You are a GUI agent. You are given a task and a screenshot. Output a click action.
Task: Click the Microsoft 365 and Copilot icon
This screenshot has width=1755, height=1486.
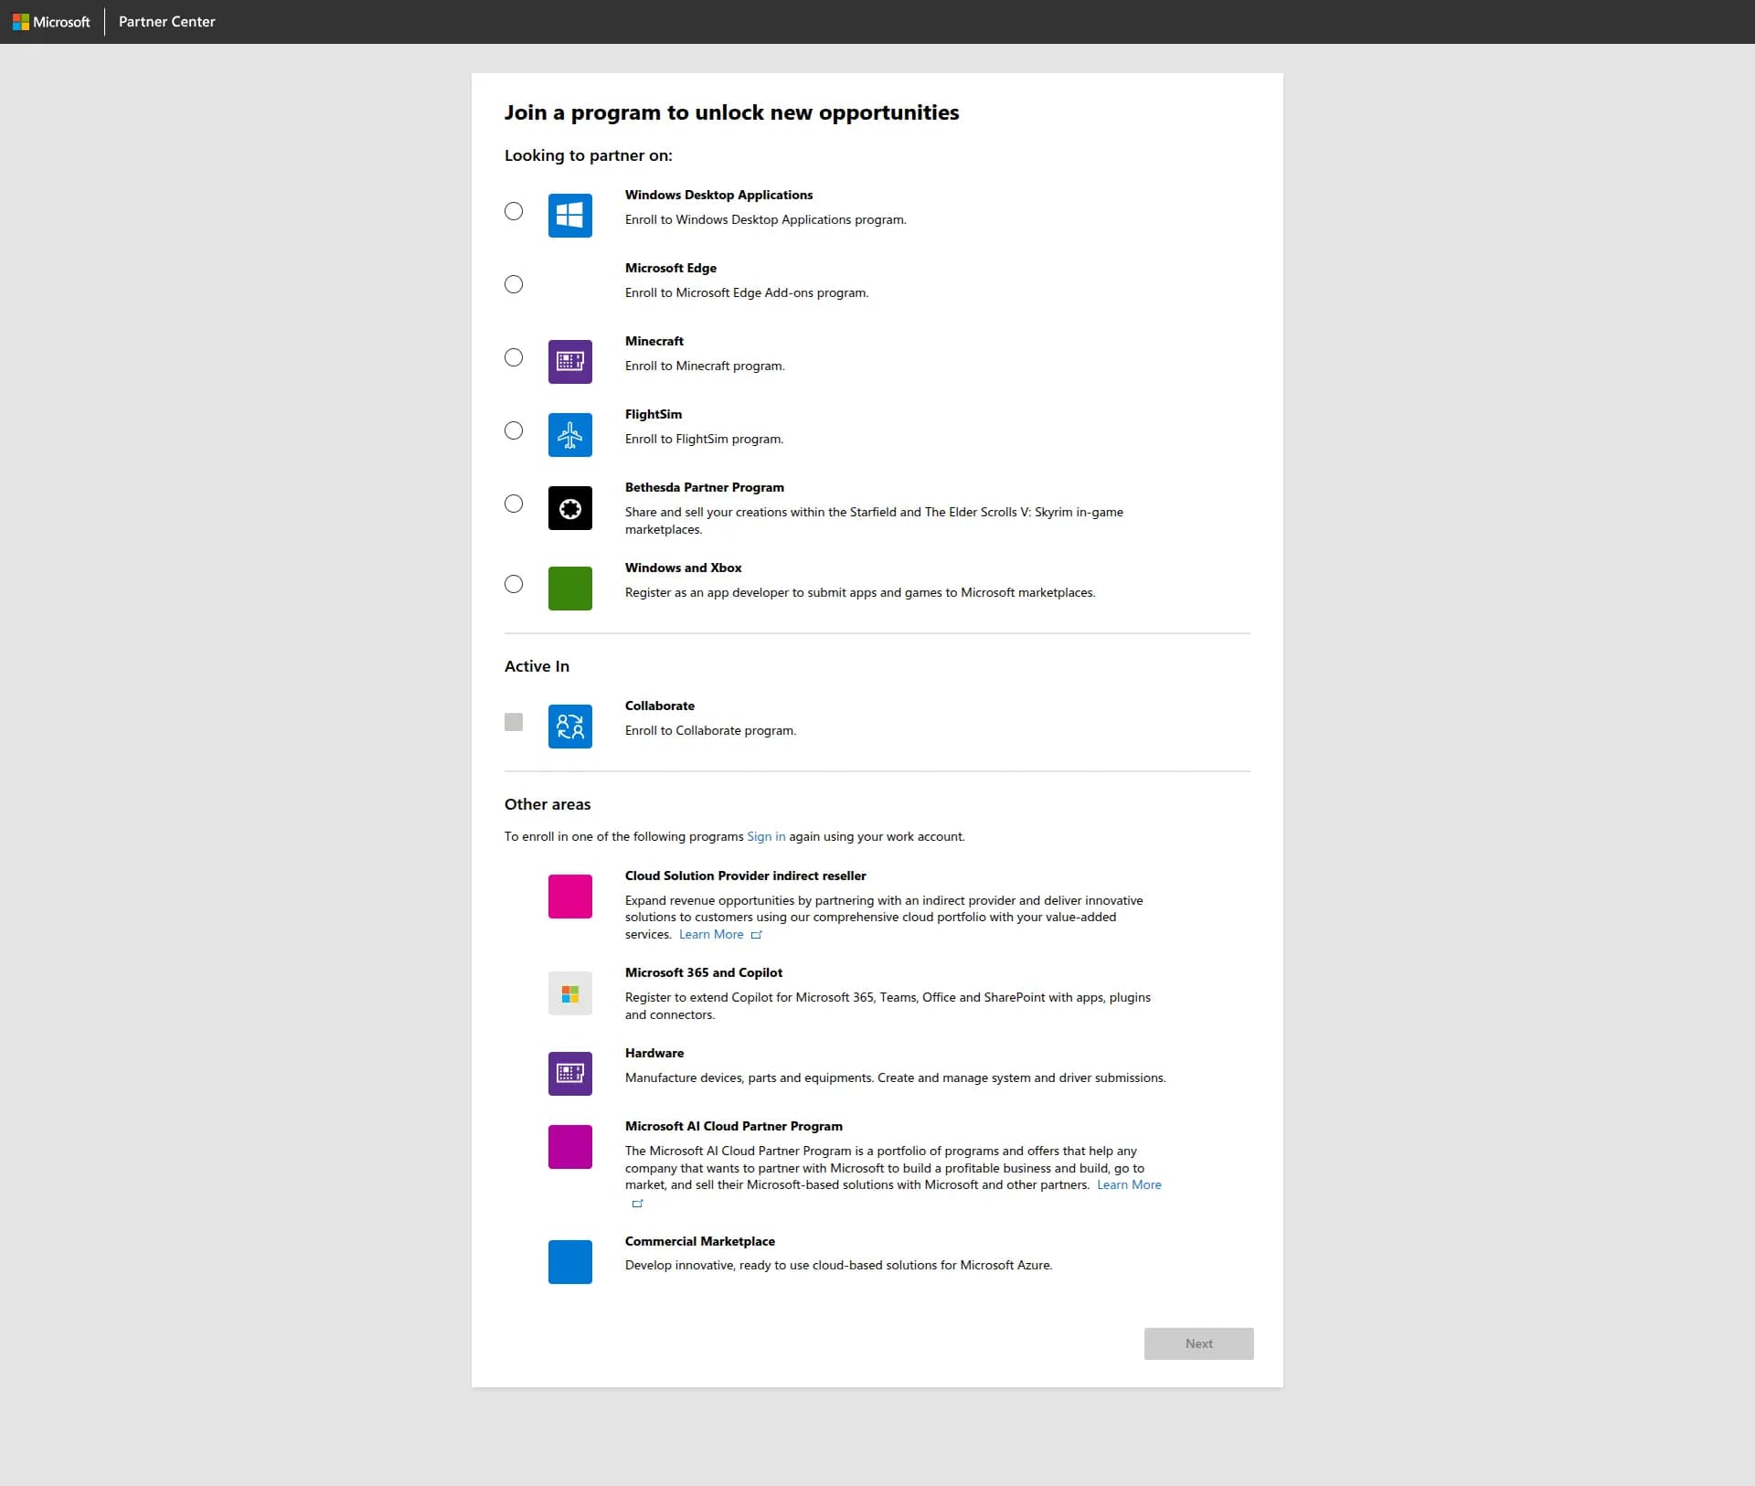pyautogui.click(x=570, y=993)
